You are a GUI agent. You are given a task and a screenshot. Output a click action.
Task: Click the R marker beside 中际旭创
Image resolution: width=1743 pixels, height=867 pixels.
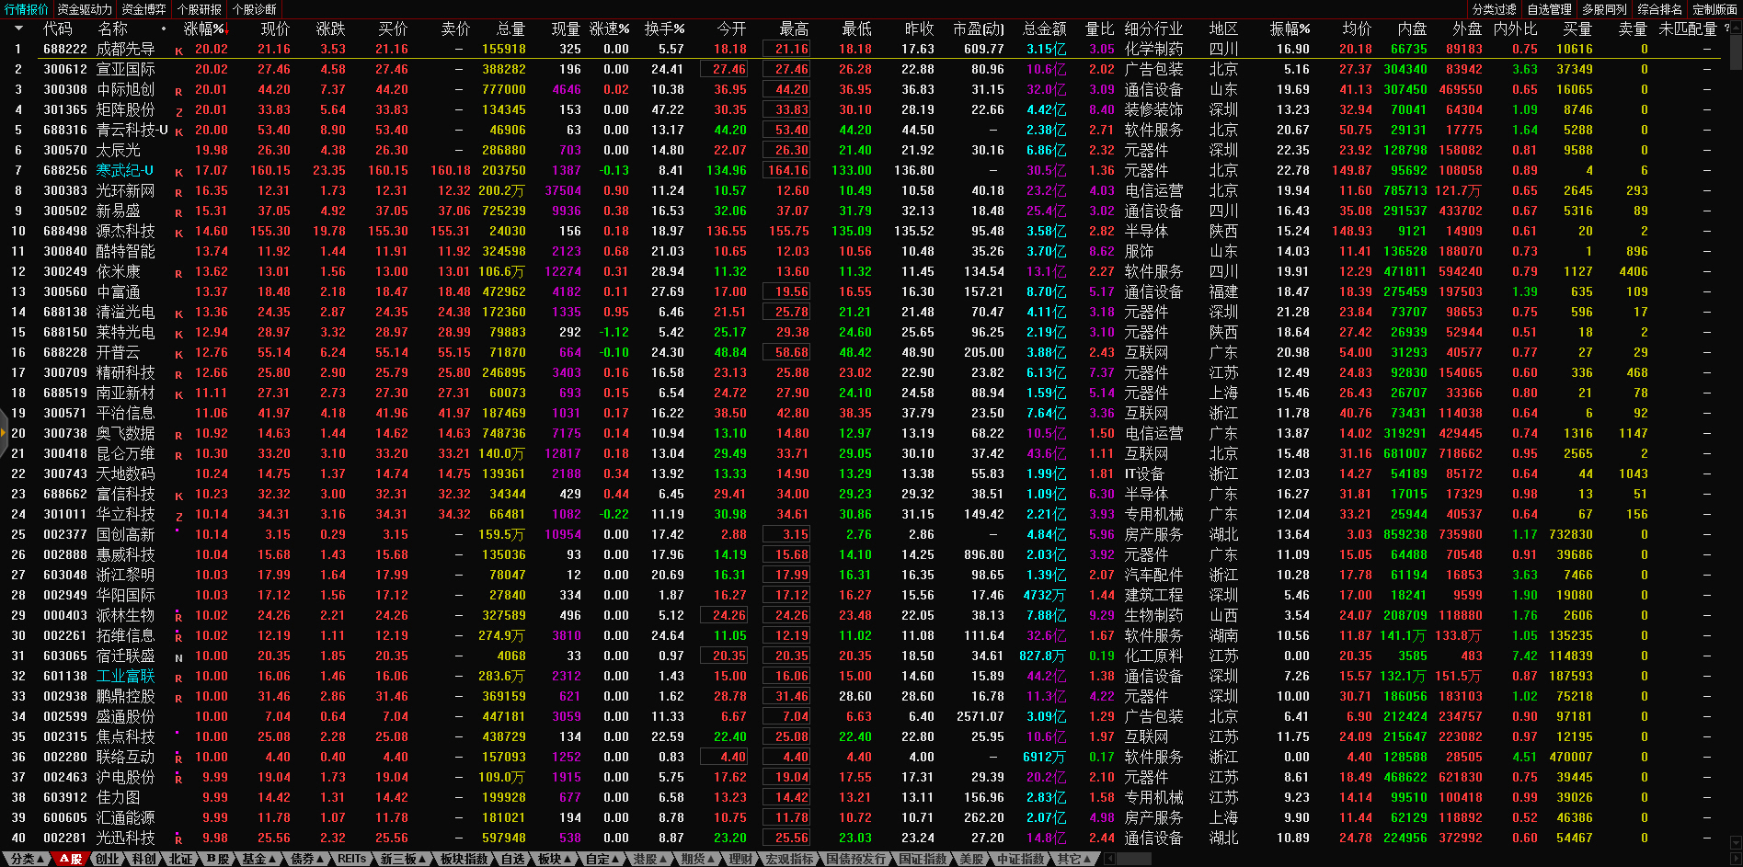(x=178, y=91)
